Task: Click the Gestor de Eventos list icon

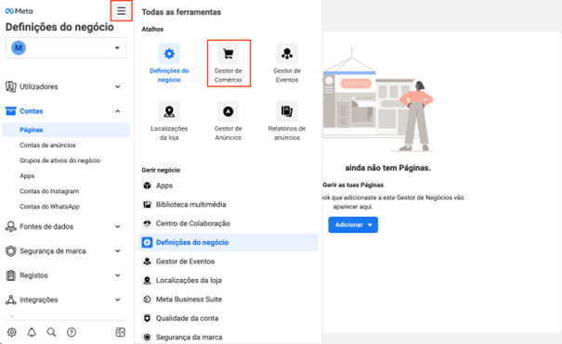Action: pos(147,261)
